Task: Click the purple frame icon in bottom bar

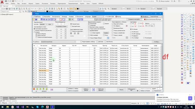Action: 52,90
